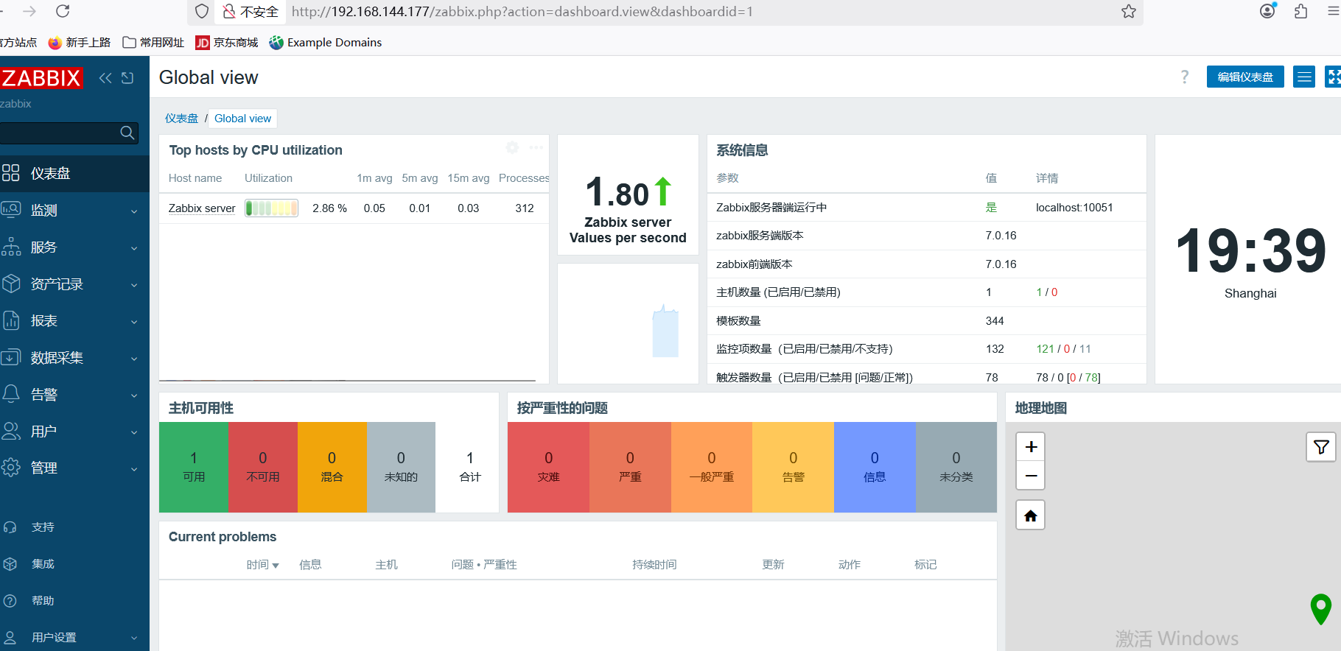Open the 仪表盘 breadcrumb link
The width and height of the screenshot is (1341, 651).
pyautogui.click(x=181, y=119)
